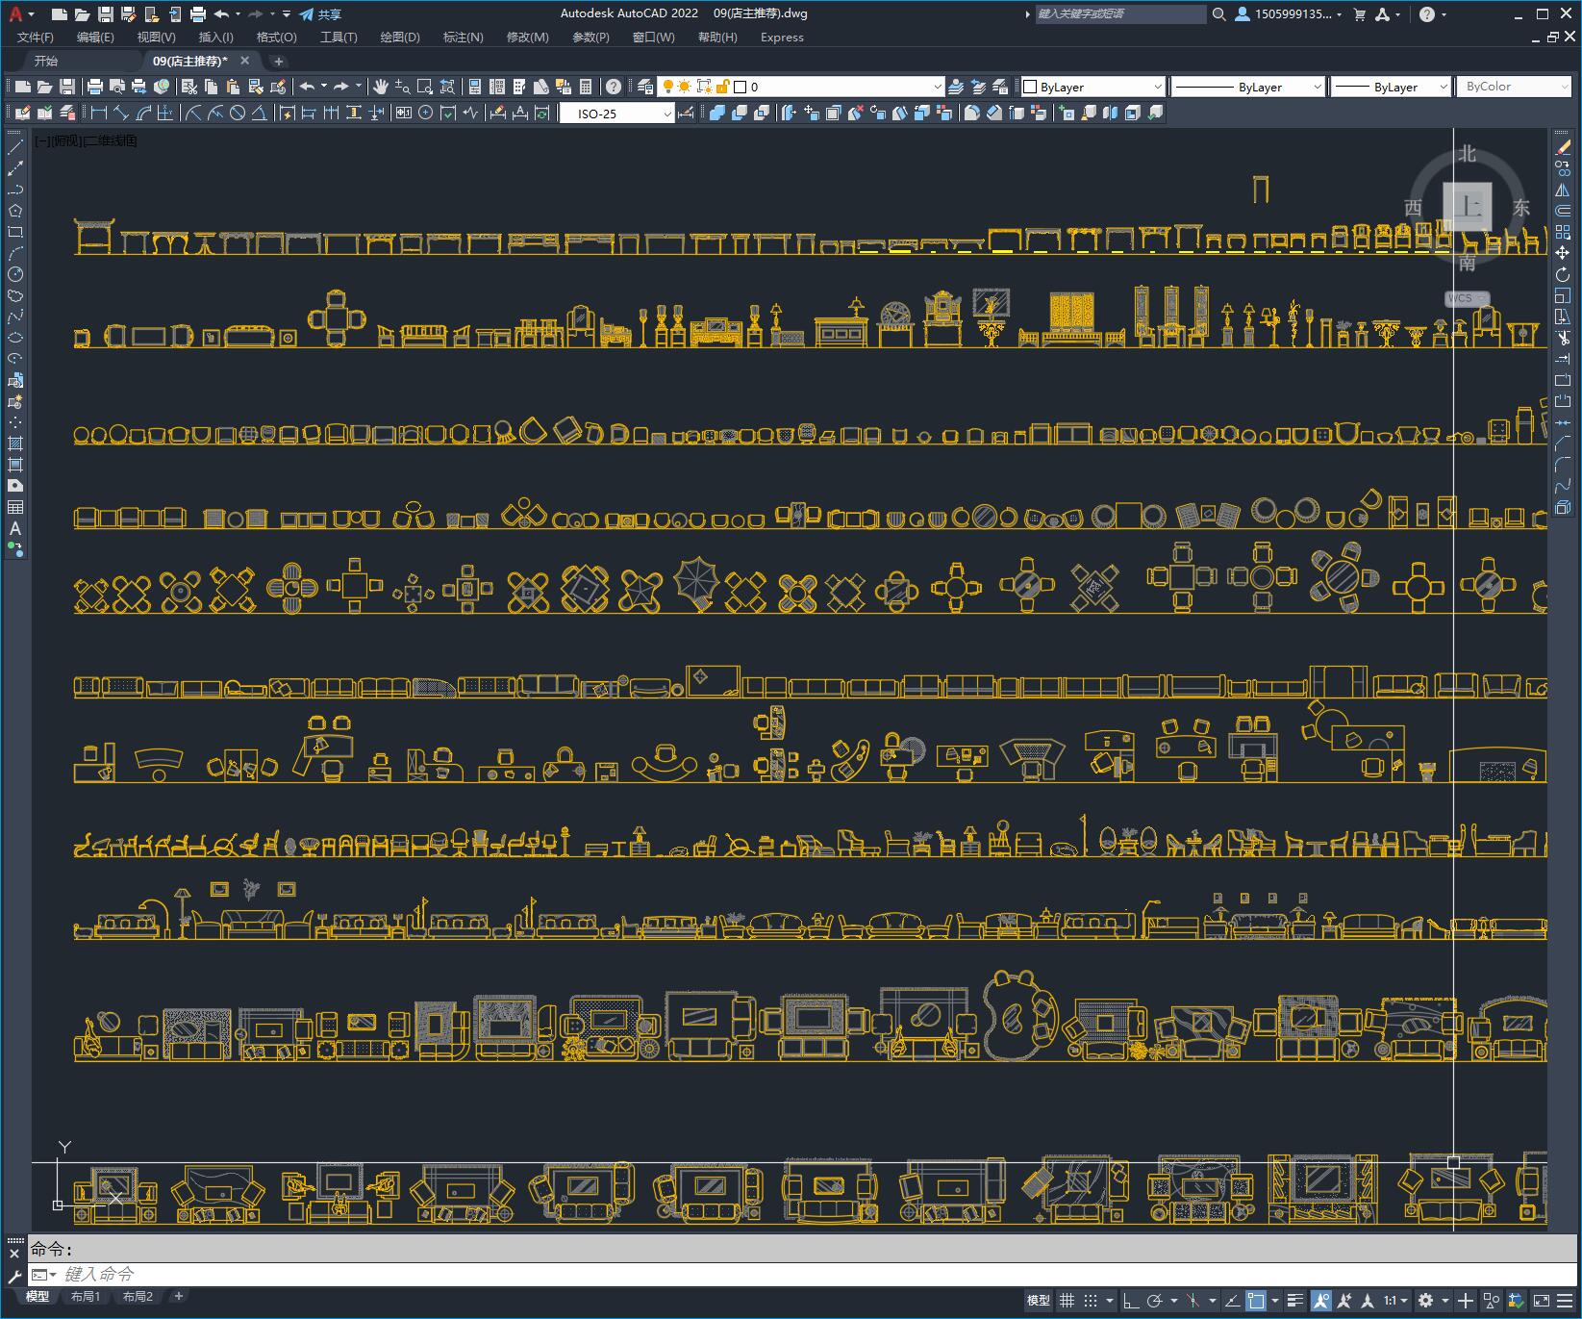The image size is (1582, 1319).
Task: Toggle the drawing grid display in the status bar
Action: (x=1067, y=1301)
